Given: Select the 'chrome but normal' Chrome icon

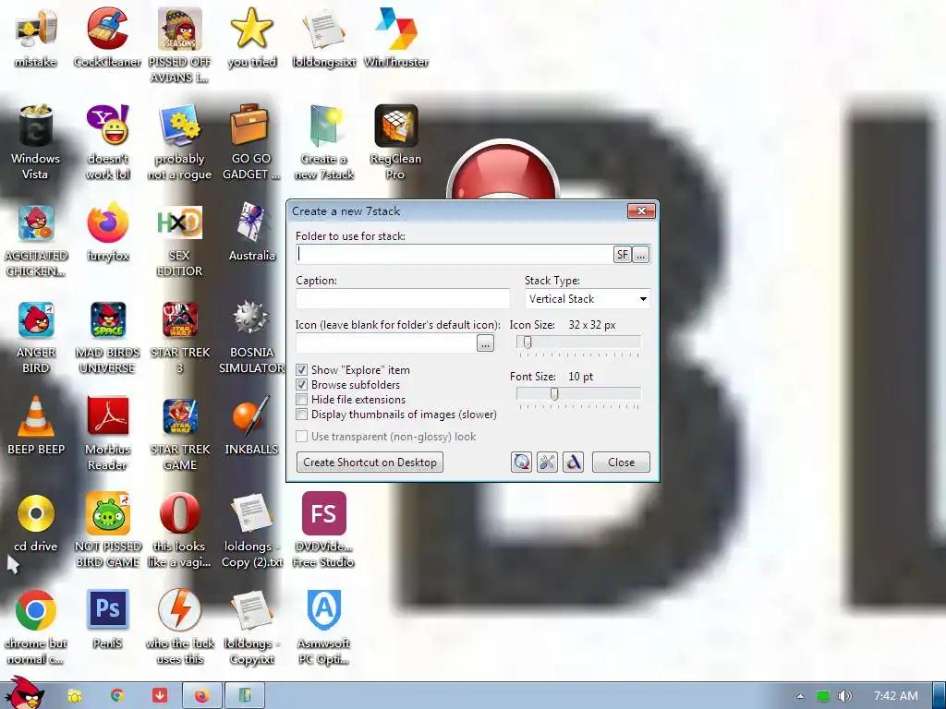Looking at the screenshot, I should (x=36, y=627).
